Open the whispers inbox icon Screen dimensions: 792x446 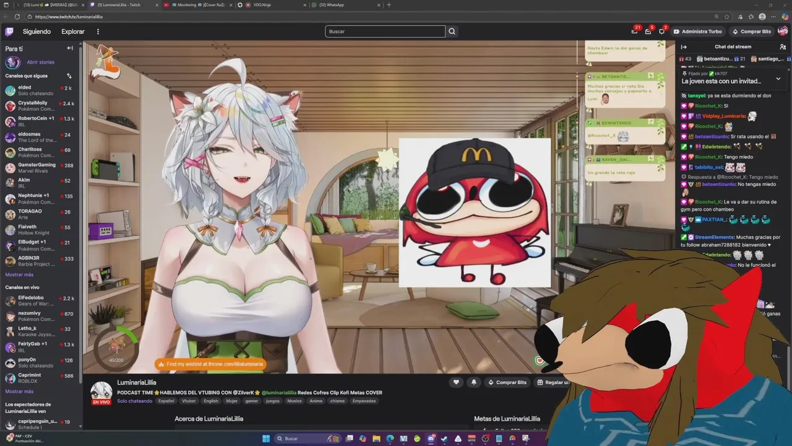[x=648, y=32]
